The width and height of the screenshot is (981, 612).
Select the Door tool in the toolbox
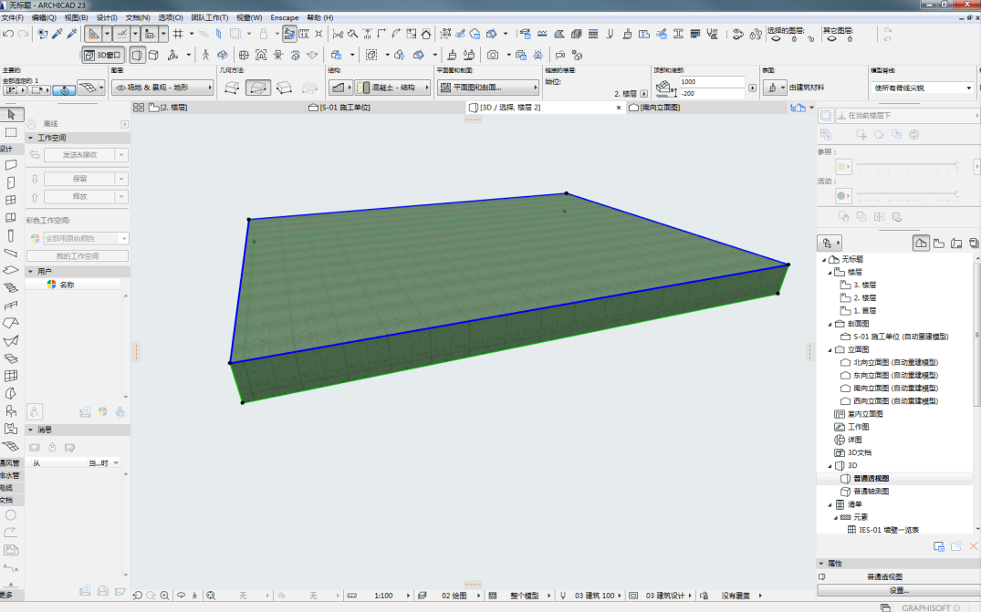[x=11, y=182]
